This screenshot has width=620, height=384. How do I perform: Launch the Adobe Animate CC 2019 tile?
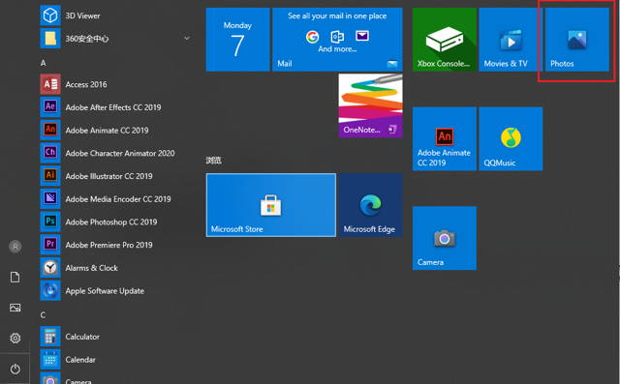pyautogui.click(x=445, y=139)
